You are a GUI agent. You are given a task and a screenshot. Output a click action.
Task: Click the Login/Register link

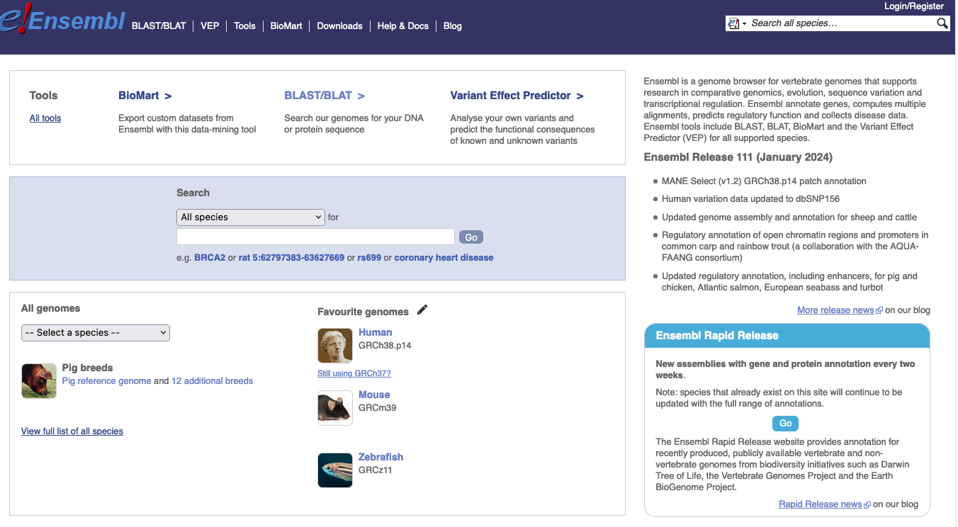coord(913,6)
